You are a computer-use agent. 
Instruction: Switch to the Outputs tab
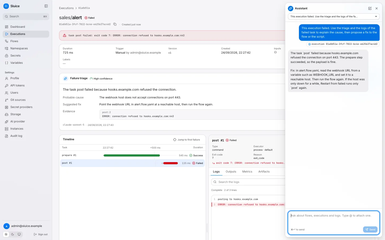pyautogui.click(x=231, y=172)
